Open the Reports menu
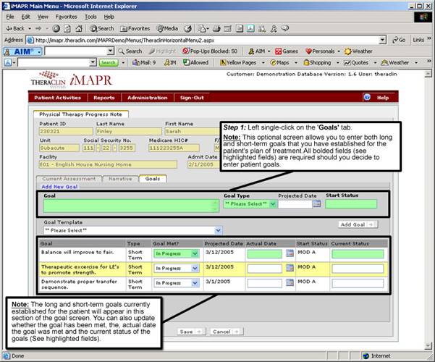435x362 pixels. point(104,98)
